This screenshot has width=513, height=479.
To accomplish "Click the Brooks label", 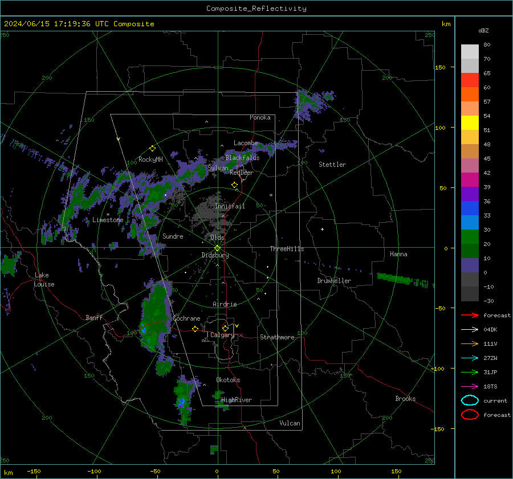I will point(405,399).
